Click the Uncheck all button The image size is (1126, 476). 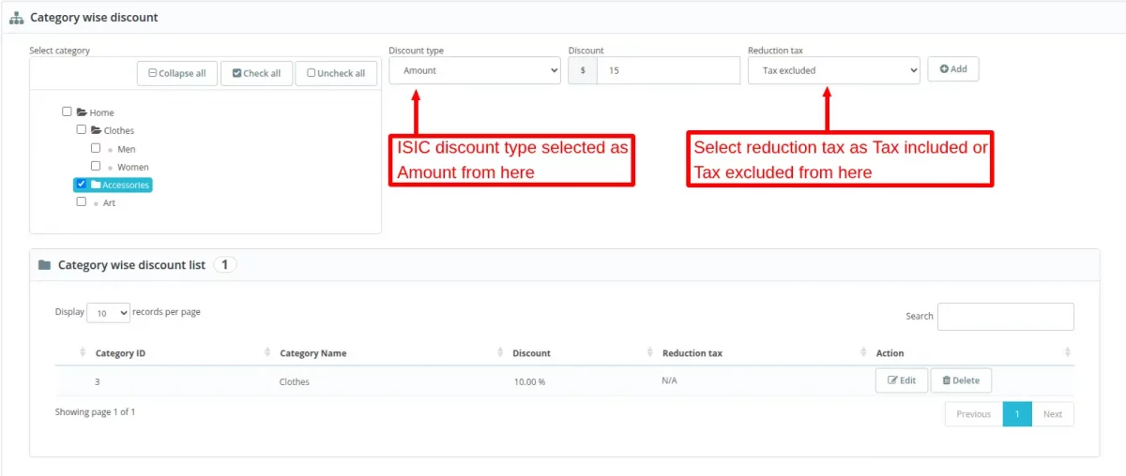pyautogui.click(x=336, y=73)
